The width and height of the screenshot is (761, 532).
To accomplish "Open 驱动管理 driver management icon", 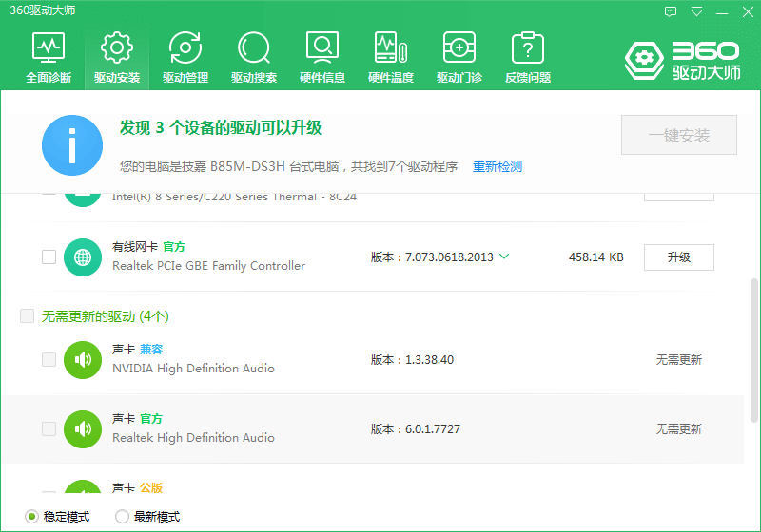I will click(x=185, y=57).
